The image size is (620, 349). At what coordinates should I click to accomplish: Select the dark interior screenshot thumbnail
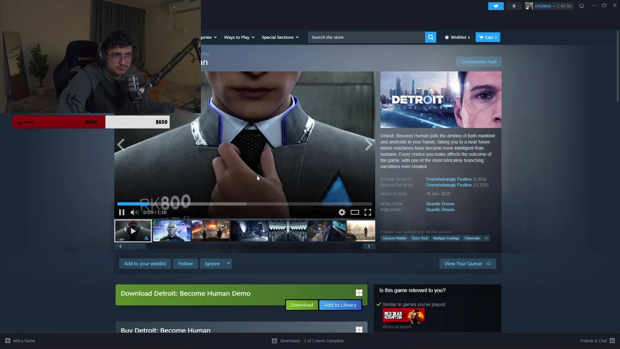pyautogui.click(x=249, y=231)
